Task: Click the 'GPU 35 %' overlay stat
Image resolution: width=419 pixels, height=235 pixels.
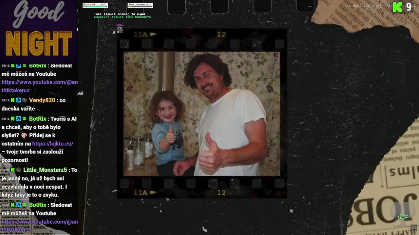Action: 371,6
